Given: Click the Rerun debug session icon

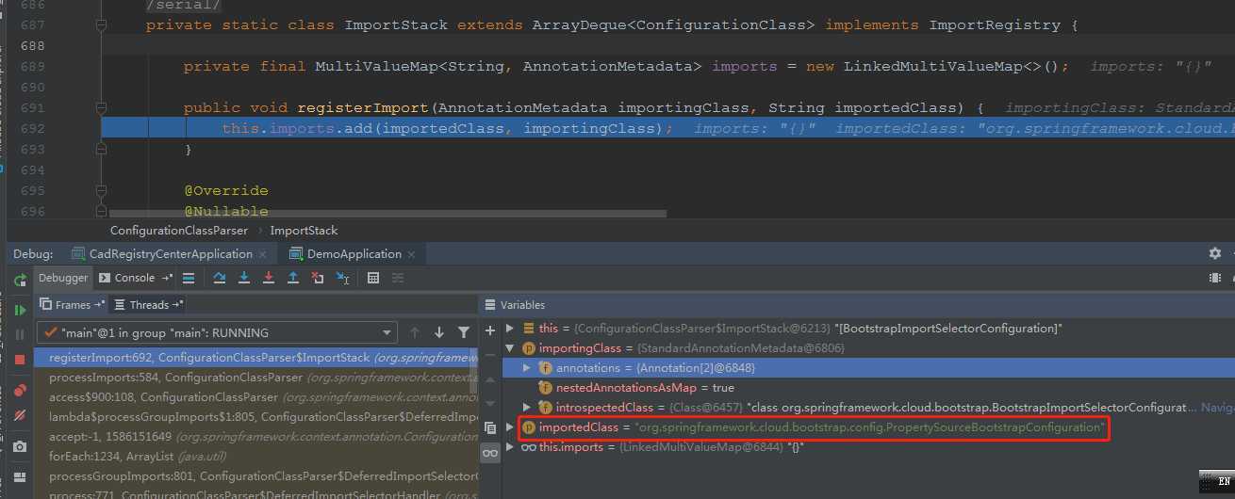Looking at the screenshot, I should point(20,280).
